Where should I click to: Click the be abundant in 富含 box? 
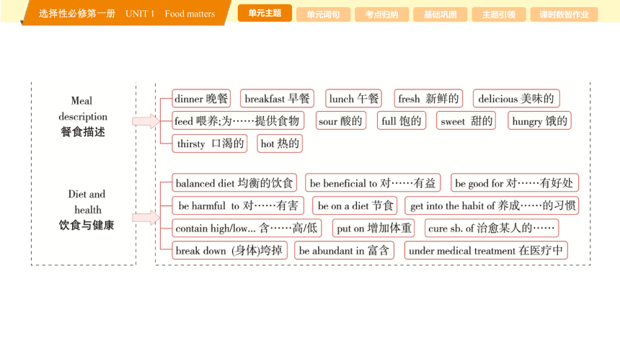pyautogui.click(x=344, y=250)
